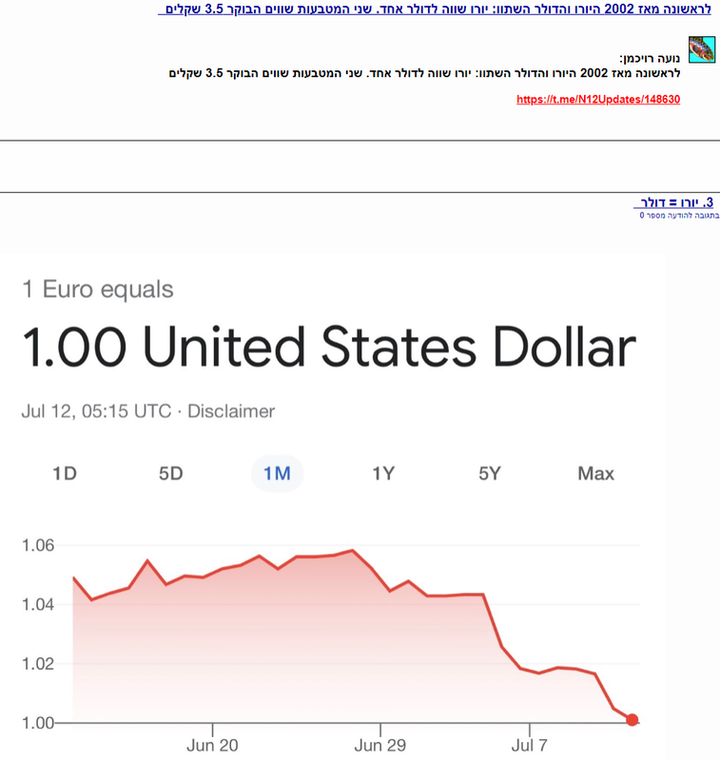The width and height of the screenshot is (720, 760).
Task: Click the Jun 20 marker on the date axis
Action: 212,745
